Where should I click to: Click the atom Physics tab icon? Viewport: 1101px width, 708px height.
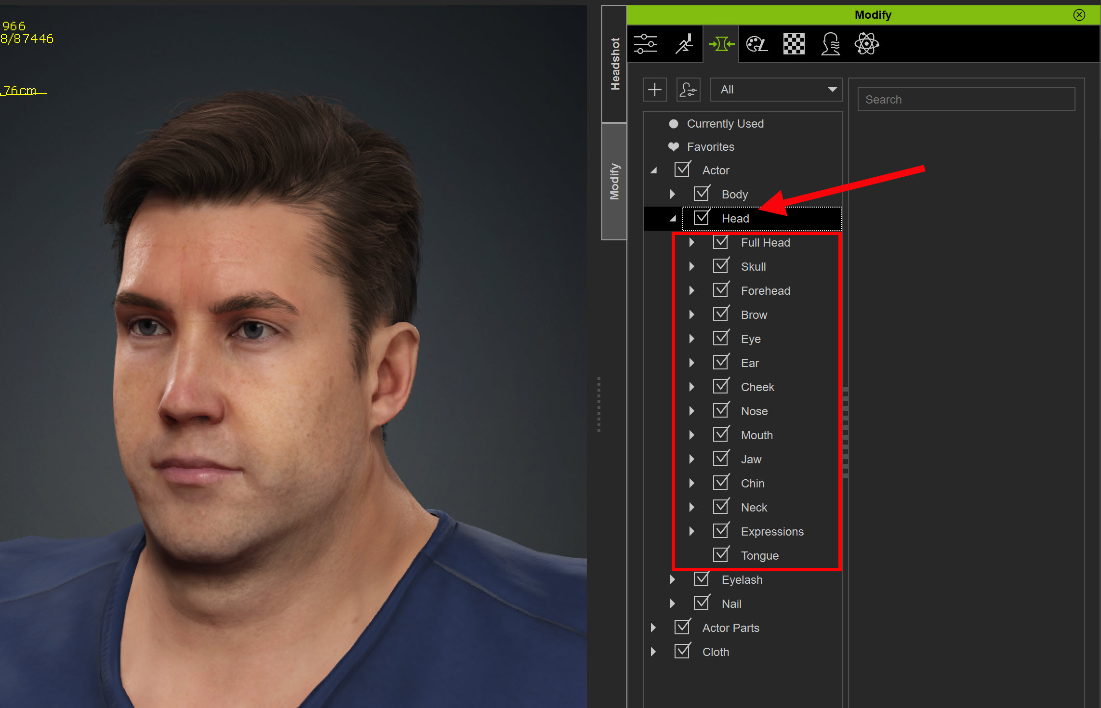pos(866,44)
